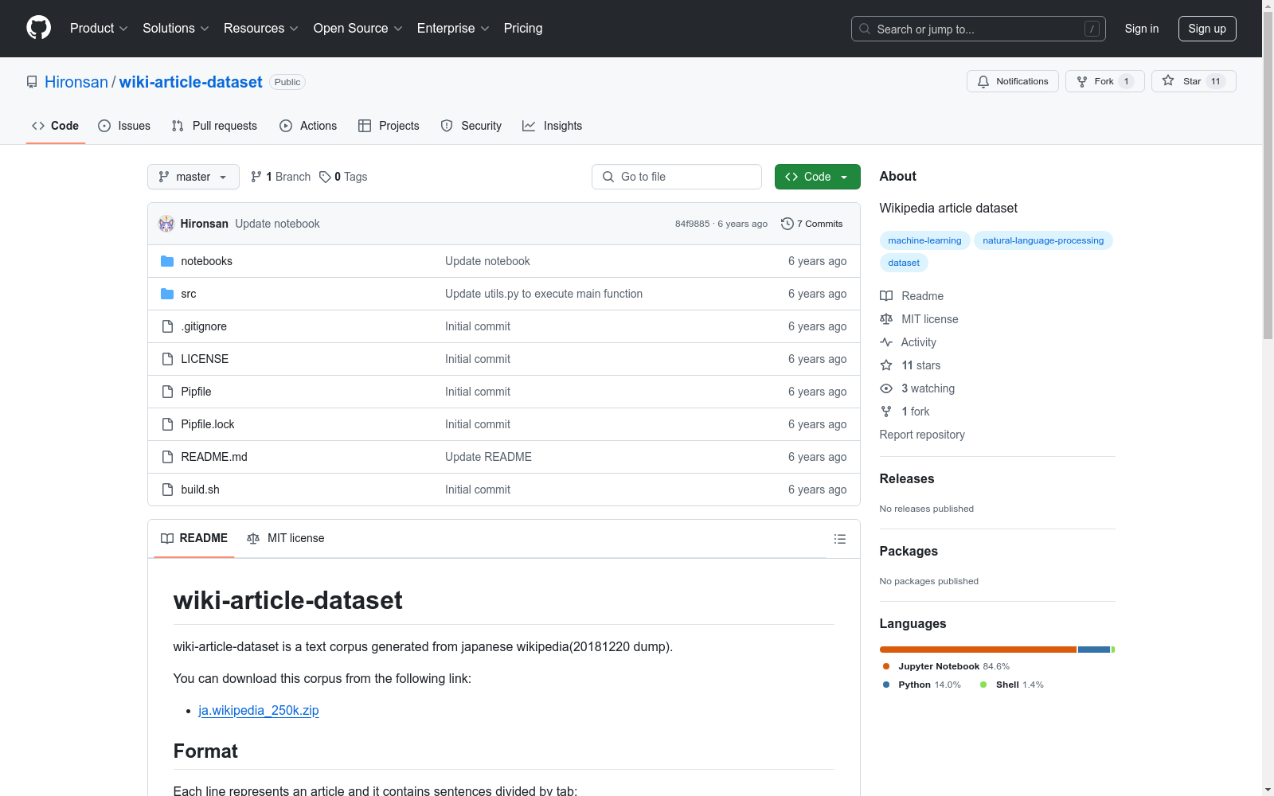This screenshot has width=1274, height=796.
Task: Switch to the Issues tab
Action: tap(124, 126)
